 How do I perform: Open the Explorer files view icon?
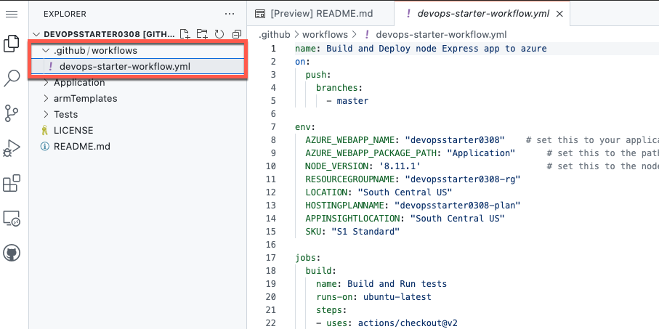pyautogui.click(x=12, y=44)
